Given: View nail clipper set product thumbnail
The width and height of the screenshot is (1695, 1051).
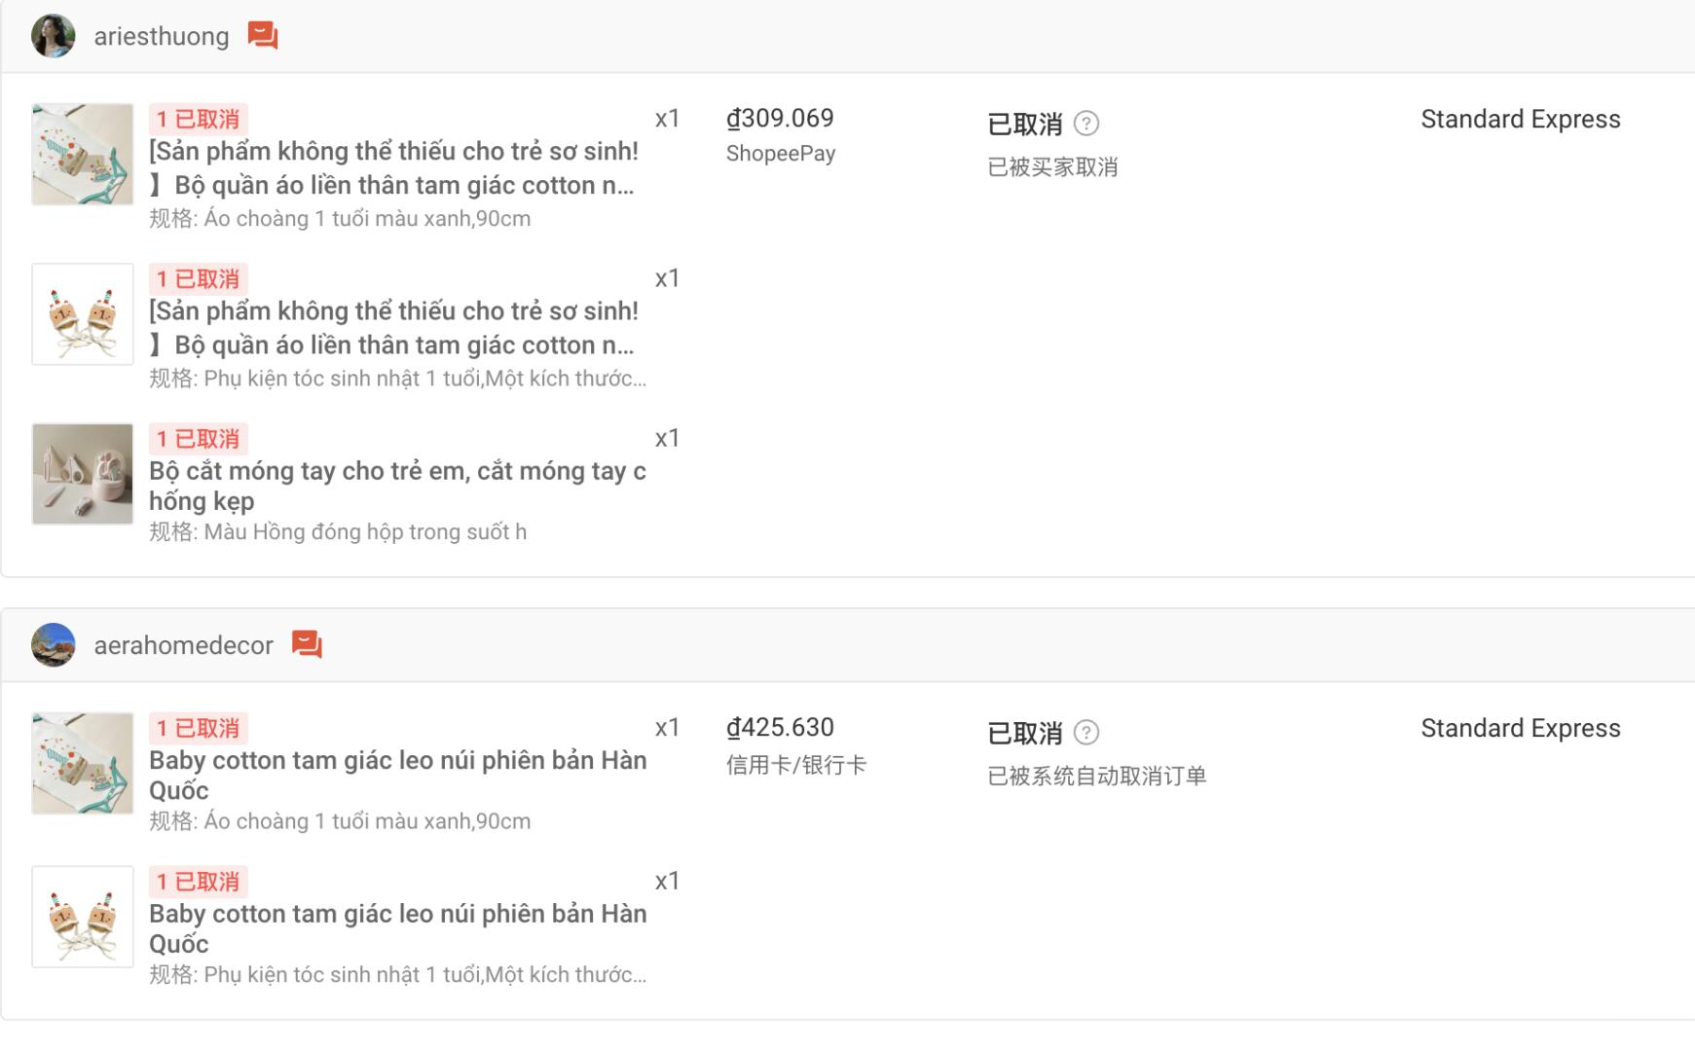Looking at the screenshot, I should tap(83, 474).
